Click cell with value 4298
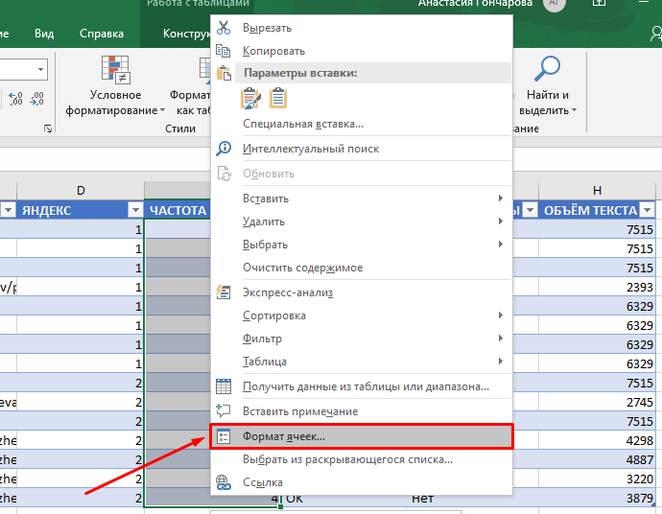The width and height of the screenshot is (662, 514). 597,440
